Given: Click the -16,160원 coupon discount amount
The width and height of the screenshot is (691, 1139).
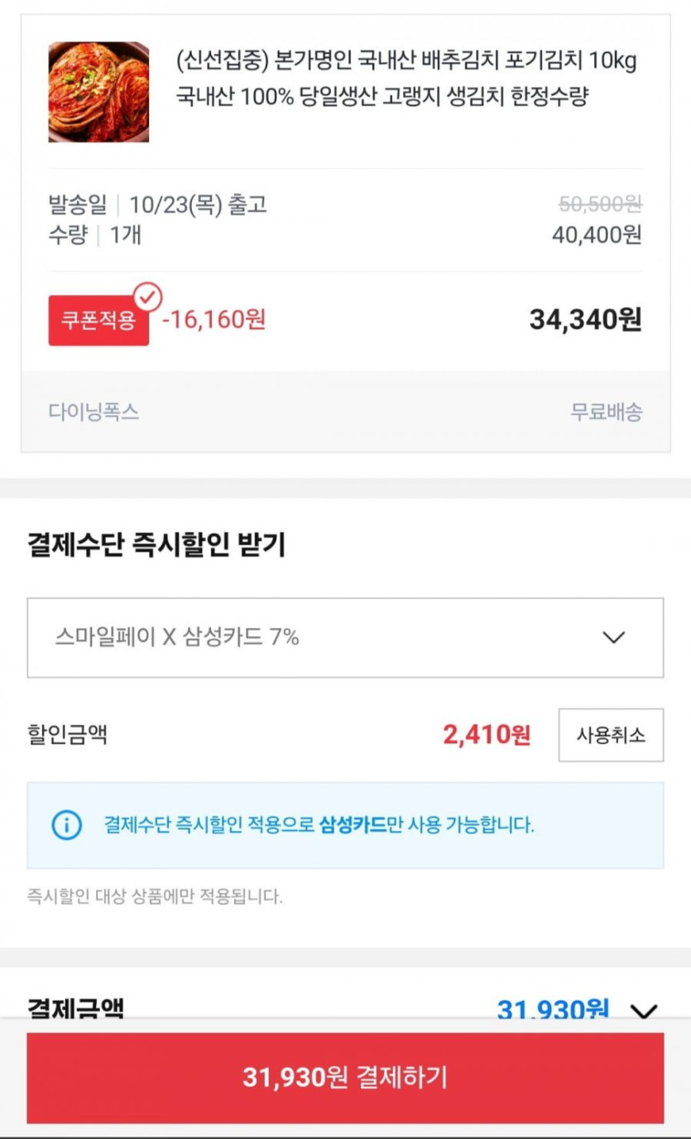Looking at the screenshot, I should tap(214, 319).
